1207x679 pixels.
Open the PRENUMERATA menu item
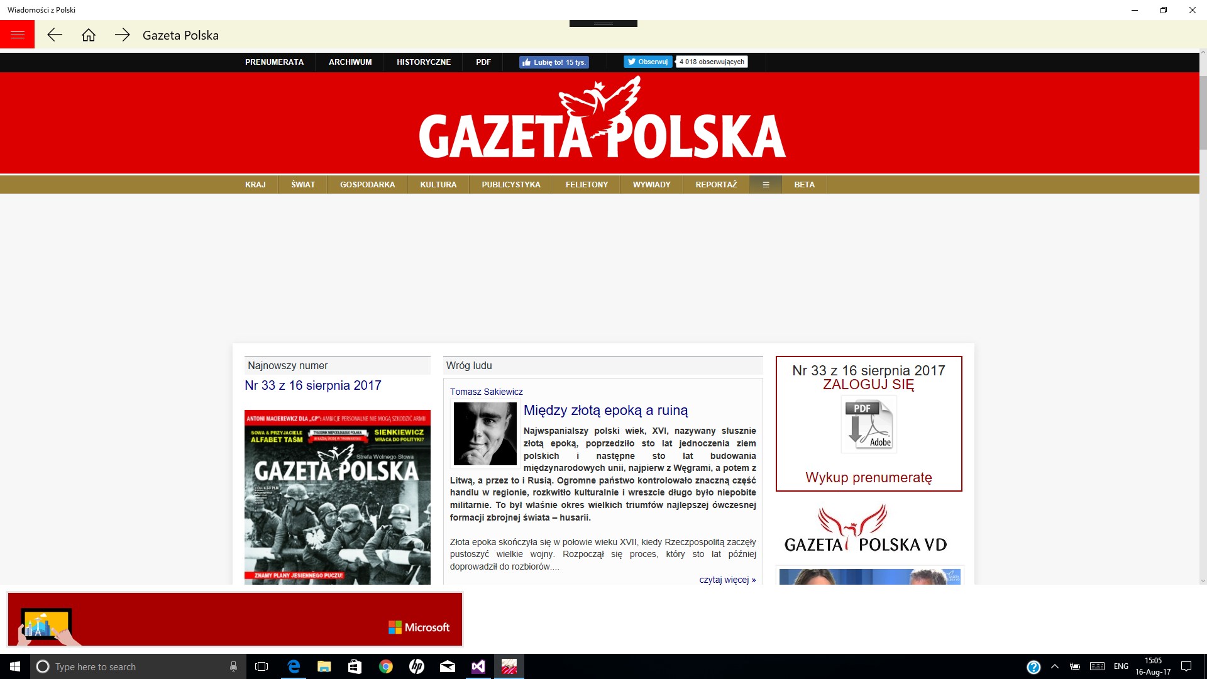pyautogui.click(x=274, y=62)
